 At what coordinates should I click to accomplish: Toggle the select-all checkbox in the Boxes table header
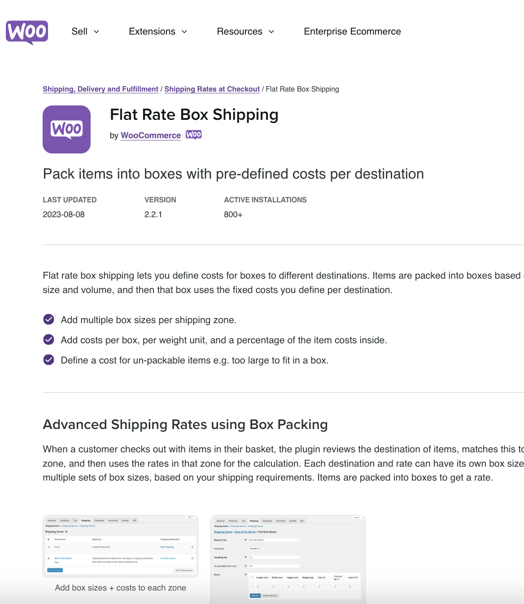click(x=252, y=577)
